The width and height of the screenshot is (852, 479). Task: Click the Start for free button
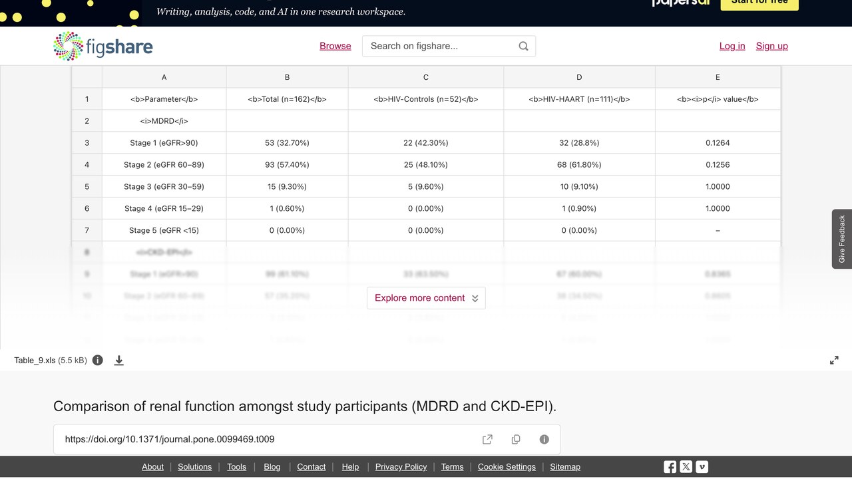759,3
